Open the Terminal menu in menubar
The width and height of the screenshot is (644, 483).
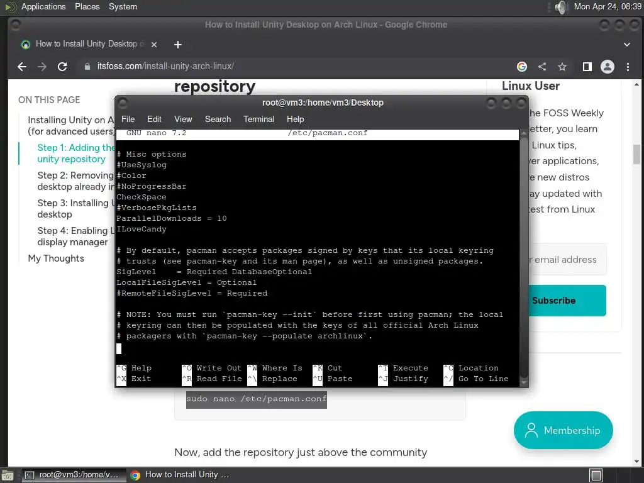[x=258, y=119]
